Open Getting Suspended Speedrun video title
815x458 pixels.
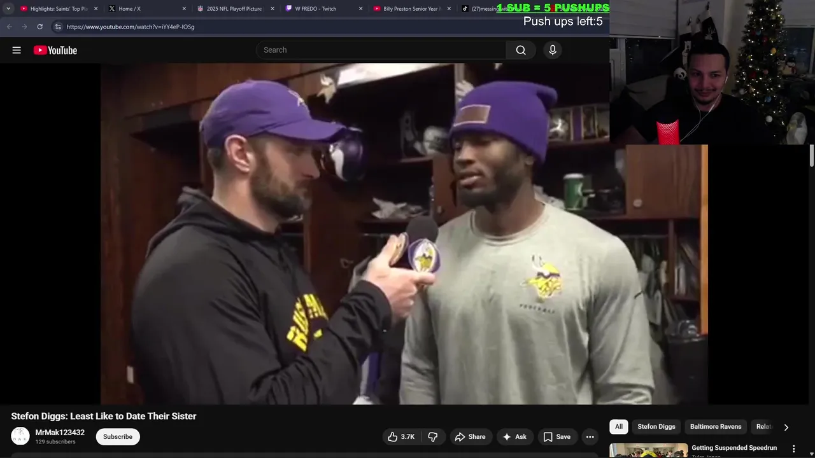click(x=734, y=448)
